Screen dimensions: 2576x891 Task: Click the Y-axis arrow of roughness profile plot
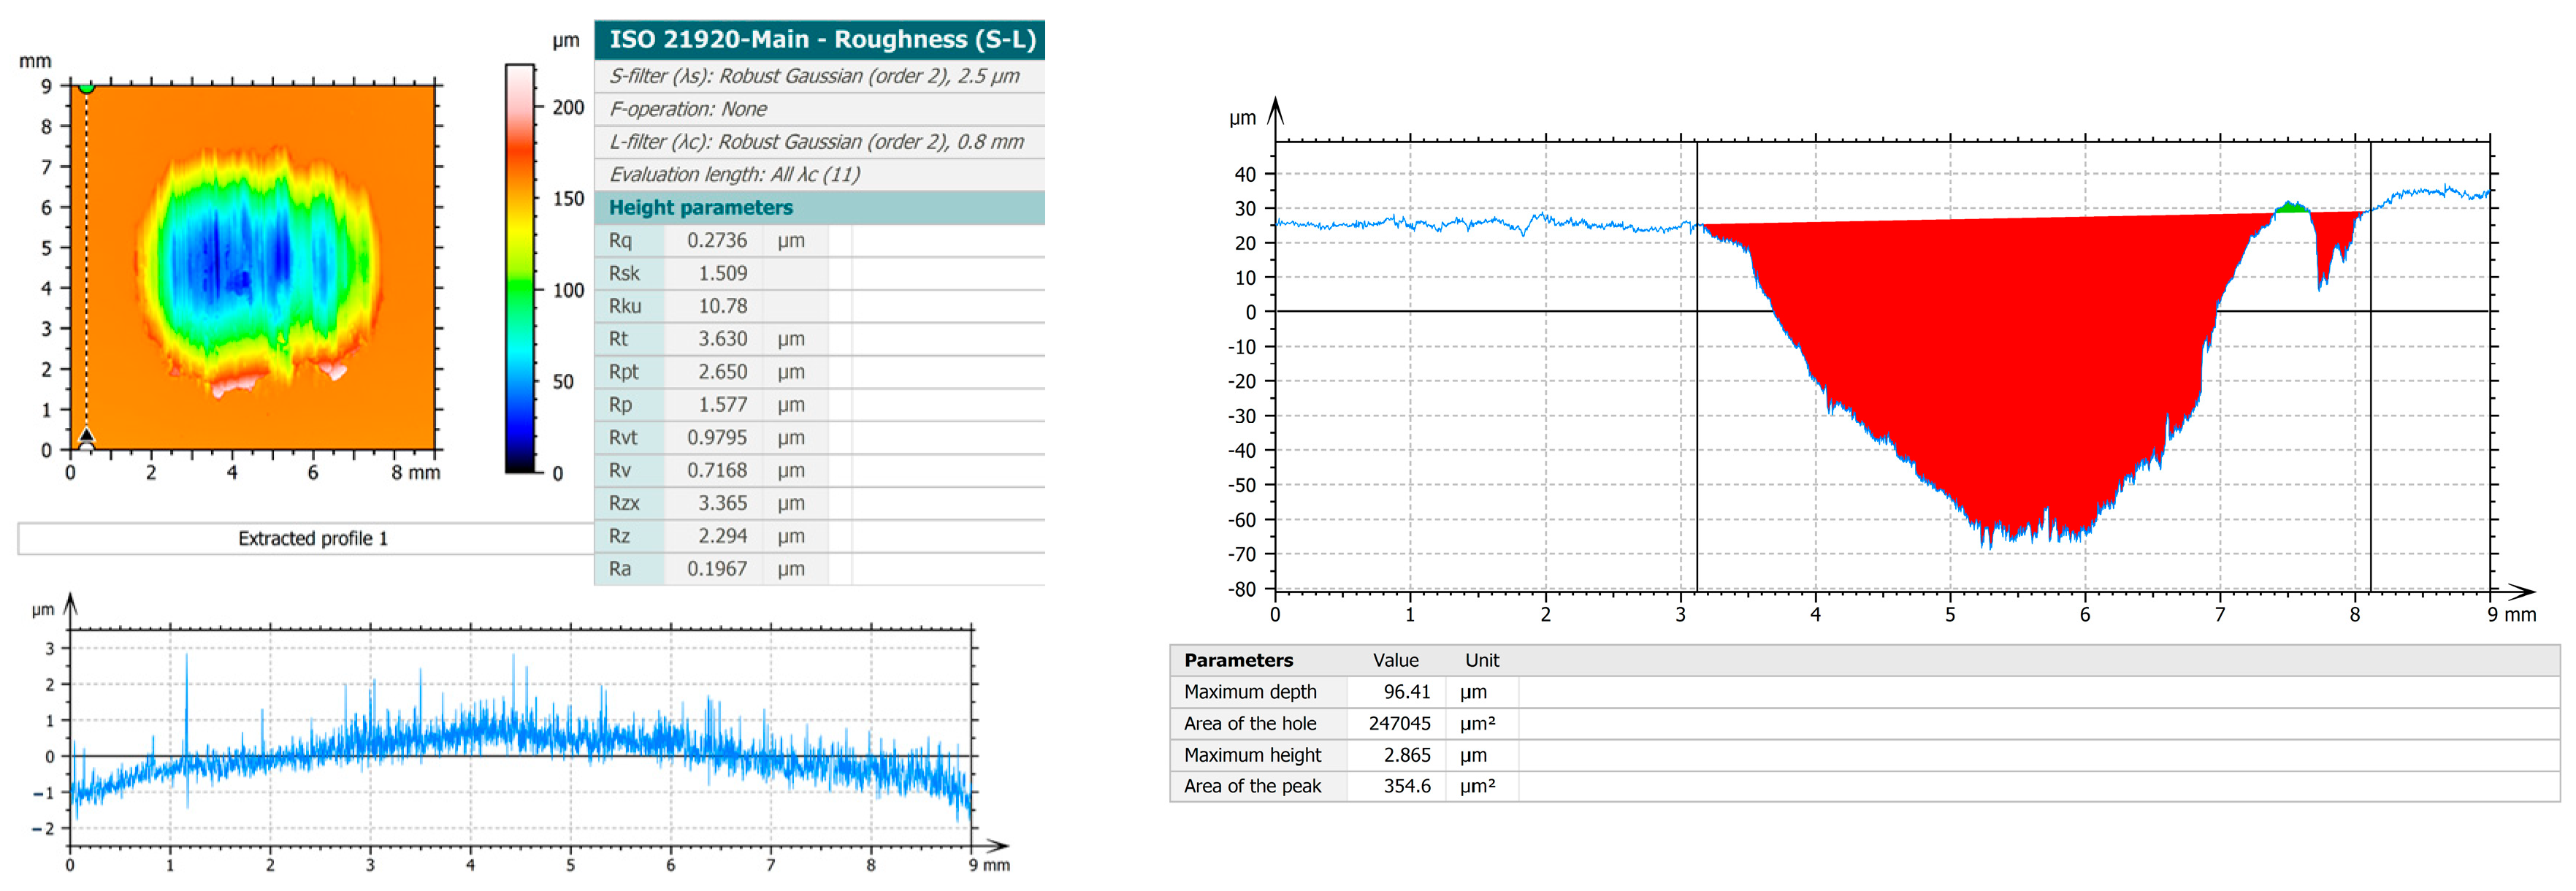pos(70,604)
